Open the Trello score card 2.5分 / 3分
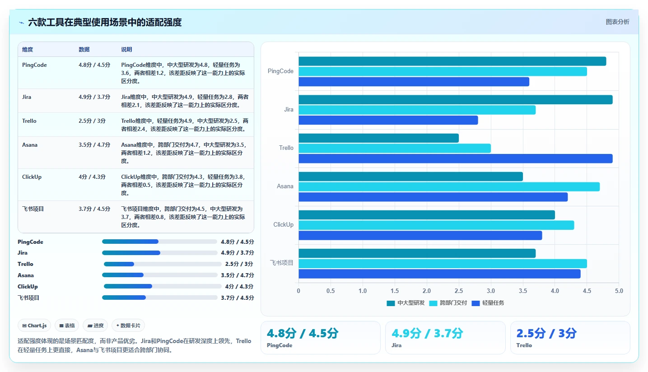648x372 pixels. pyautogui.click(x=570, y=338)
